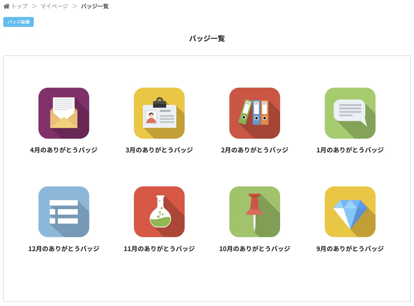The height and width of the screenshot is (306, 414).
Task: Click the green speech bubble January badge
Action: tap(350, 113)
